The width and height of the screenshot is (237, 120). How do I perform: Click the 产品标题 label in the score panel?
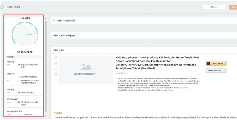click(x=11, y=62)
